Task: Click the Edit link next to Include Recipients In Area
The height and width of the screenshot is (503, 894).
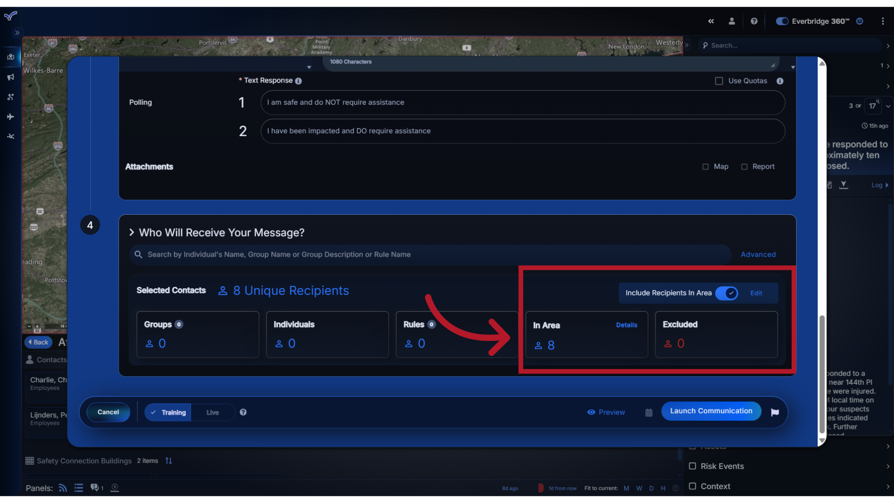Action: click(x=757, y=293)
